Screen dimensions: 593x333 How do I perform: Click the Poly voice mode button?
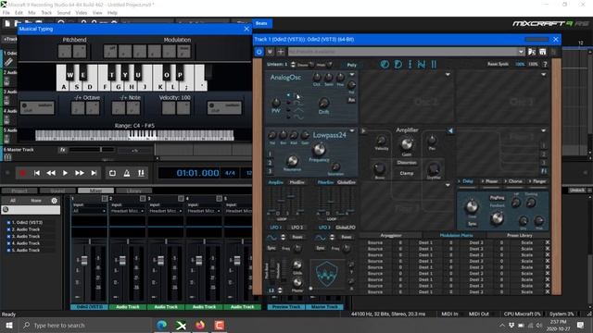click(352, 65)
